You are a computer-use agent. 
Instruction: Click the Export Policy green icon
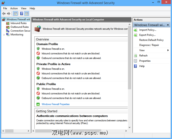pos(136,35)
